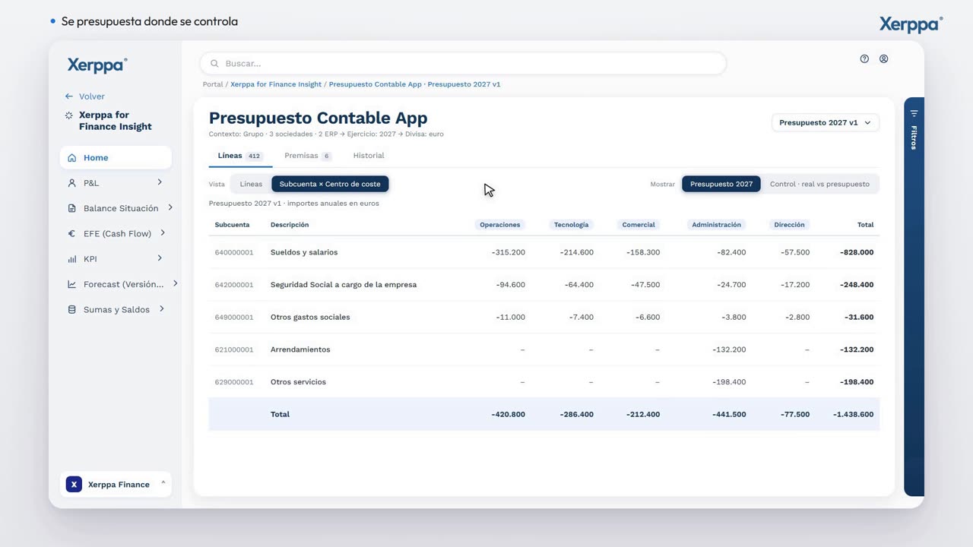The width and height of the screenshot is (973, 547).
Task: Click the Balance Situación document icon
Action: pos(71,208)
